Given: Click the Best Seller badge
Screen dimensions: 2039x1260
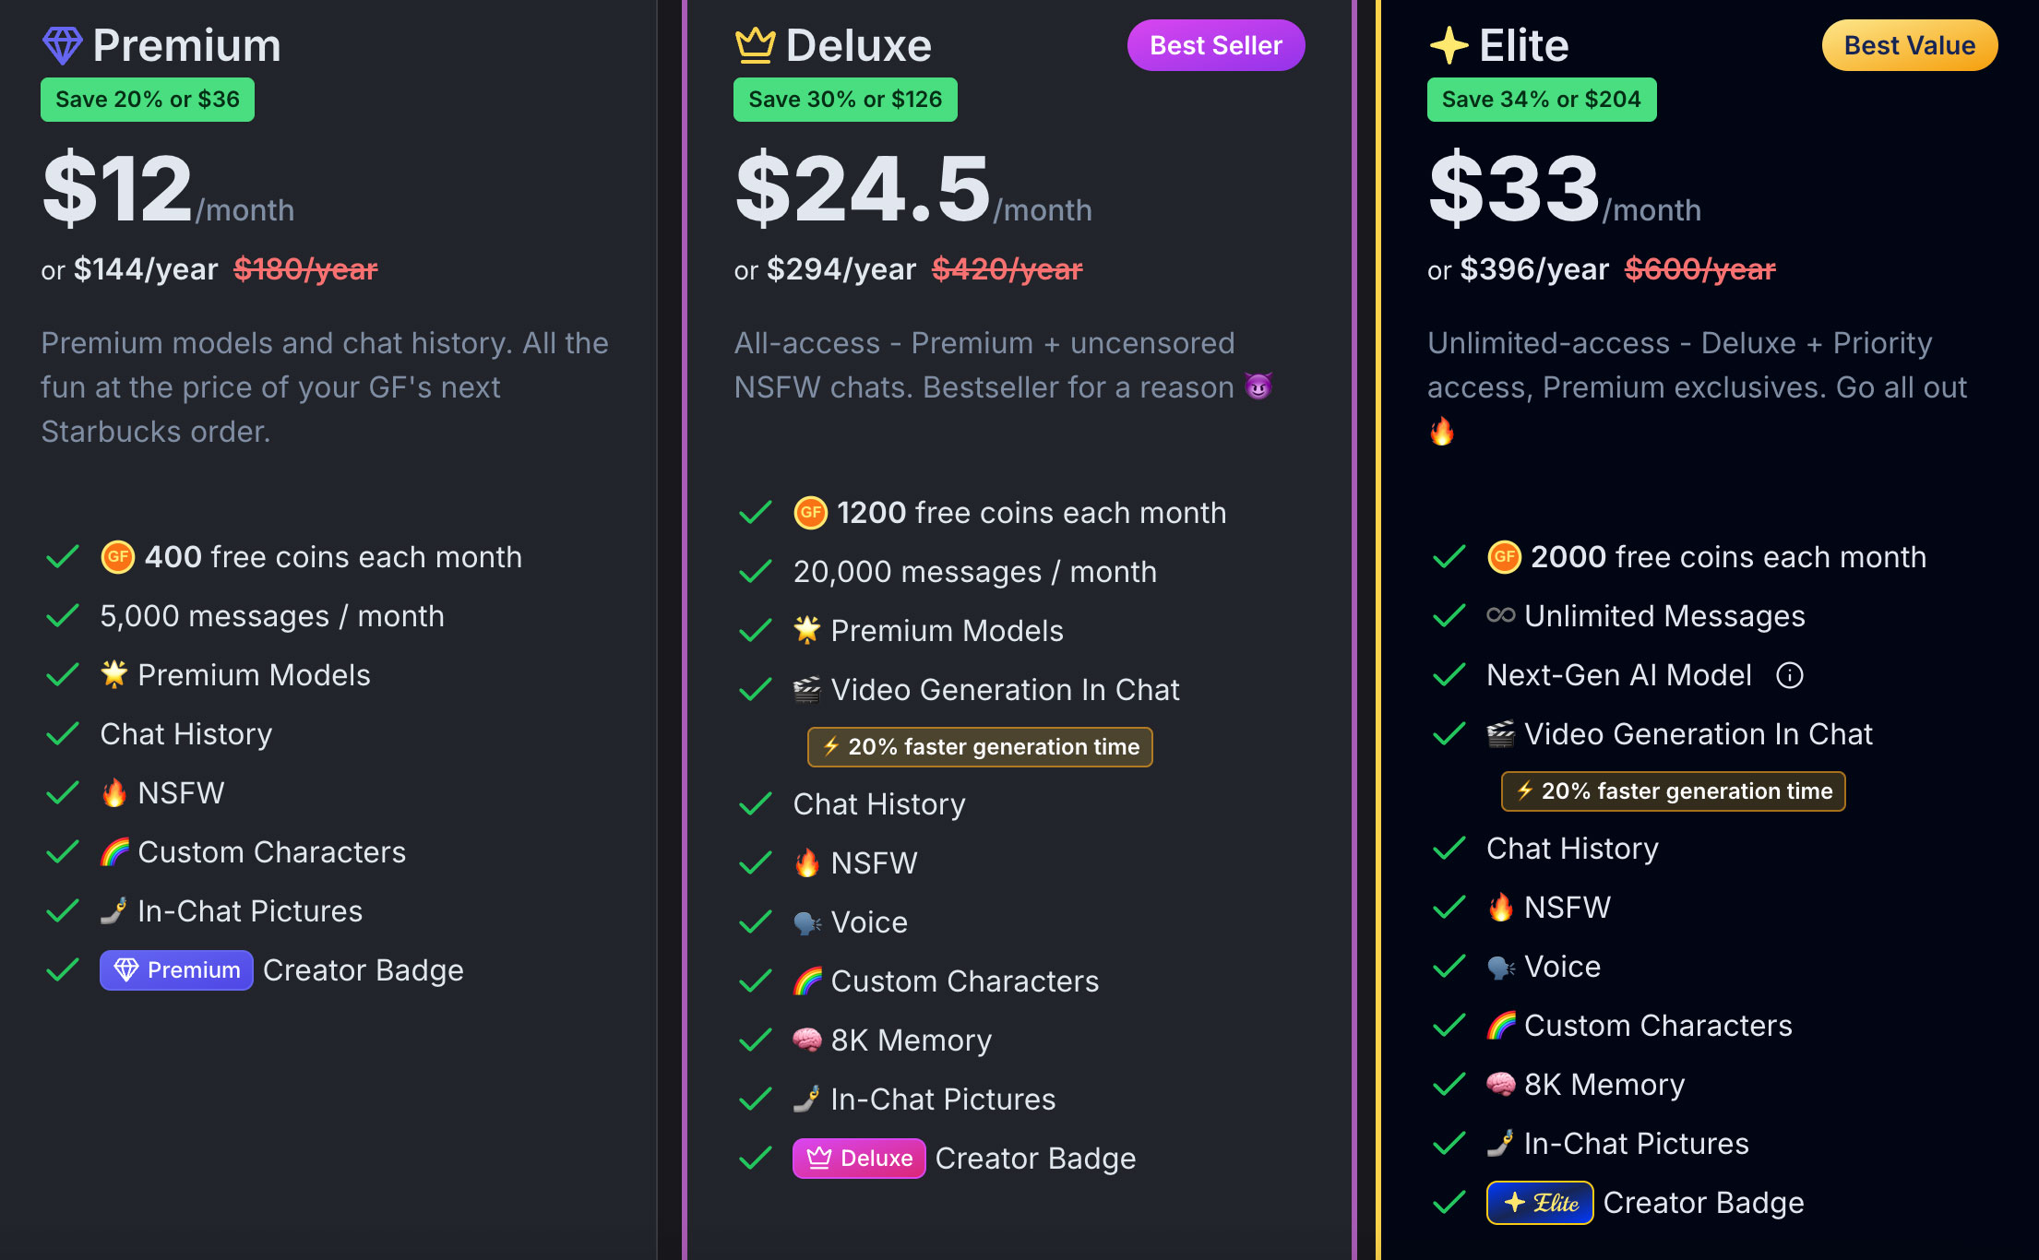Looking at the screenshot, I should pos(1215,44).
